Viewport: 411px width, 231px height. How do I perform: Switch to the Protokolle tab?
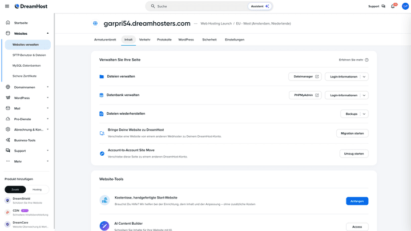(164, 39)
